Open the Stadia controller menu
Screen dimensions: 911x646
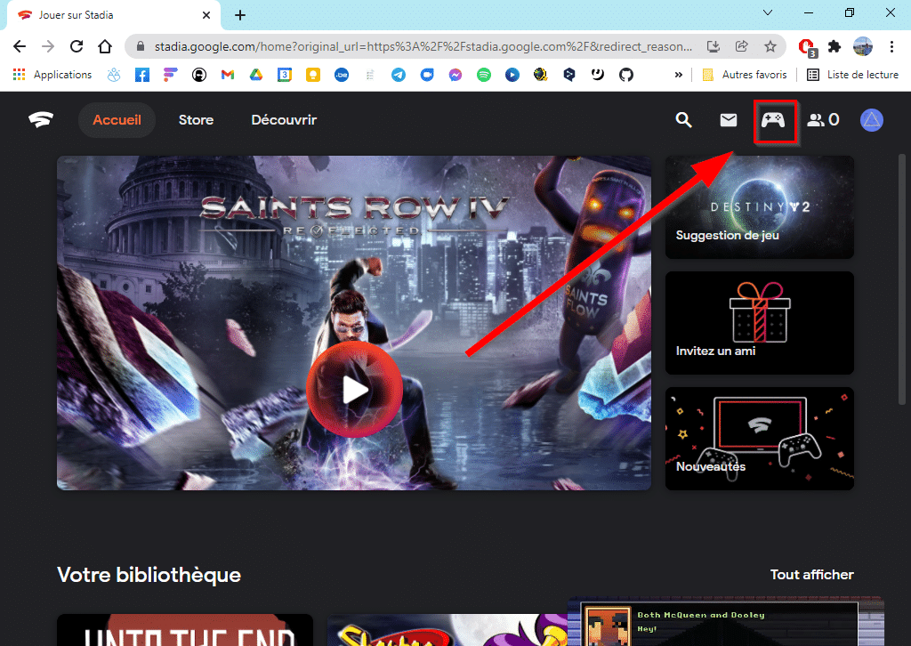pos(773,120)
